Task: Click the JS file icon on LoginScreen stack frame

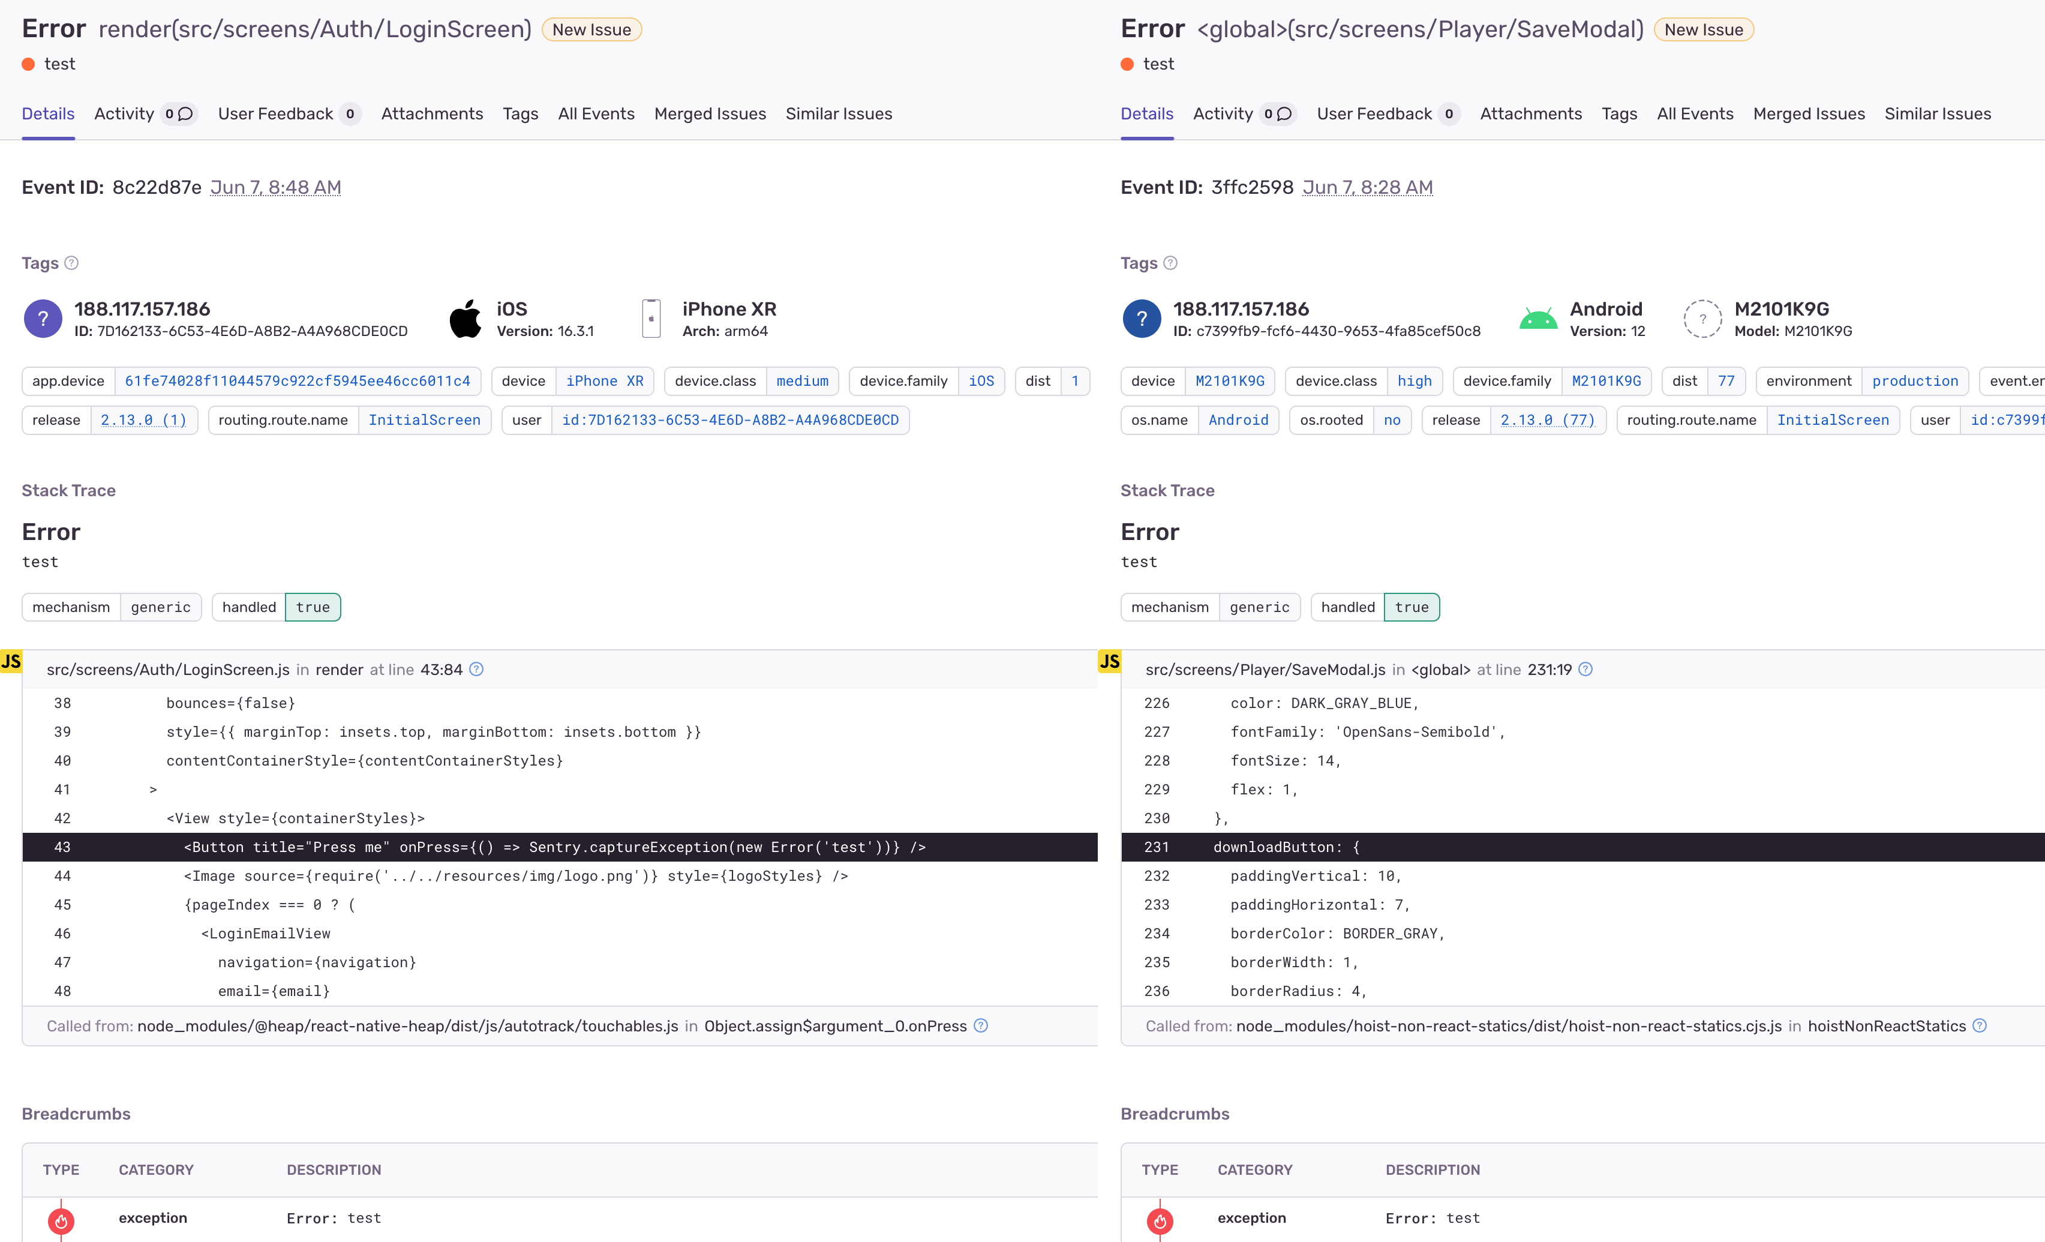Action: [x=11, y=662]
